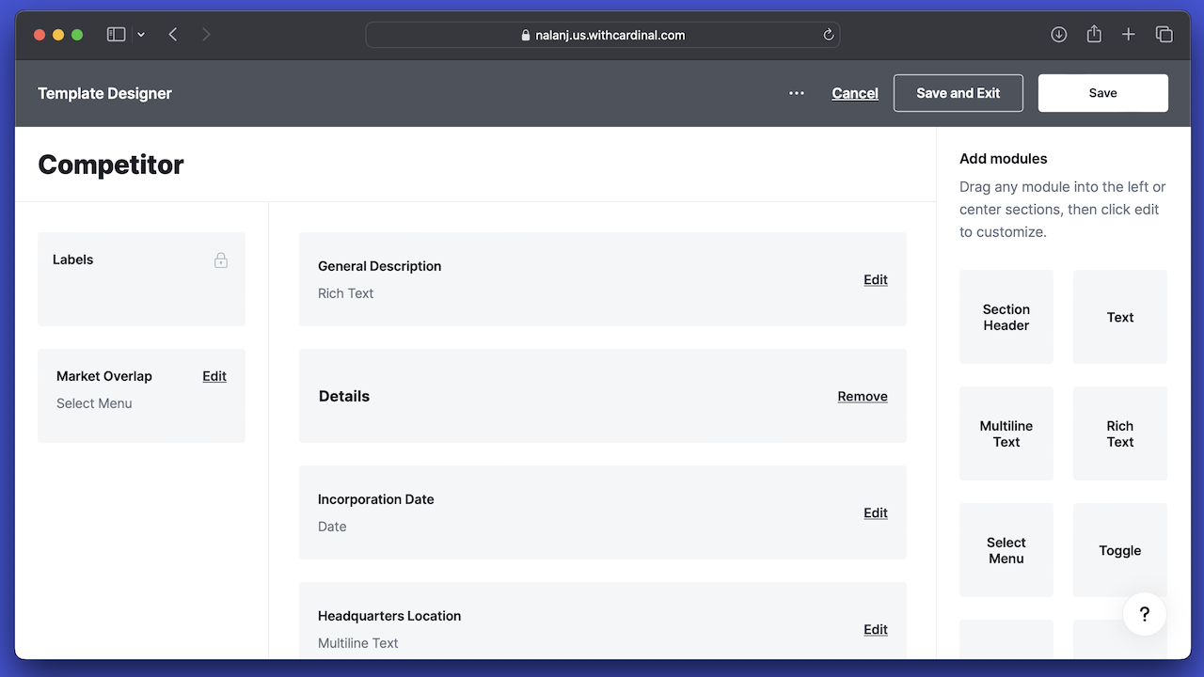This screenshot has height=677, width=1204.
Task: Open the three-dots more options menu
Action: tap(797, 93)
